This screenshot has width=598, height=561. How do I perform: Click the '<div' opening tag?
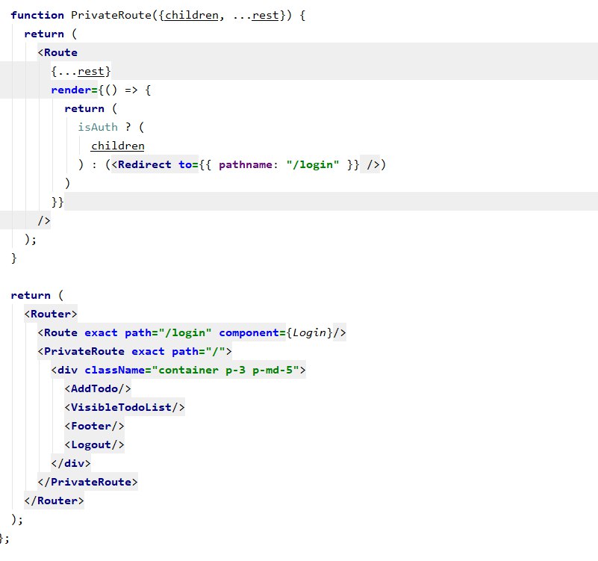(x=64, y=371)
